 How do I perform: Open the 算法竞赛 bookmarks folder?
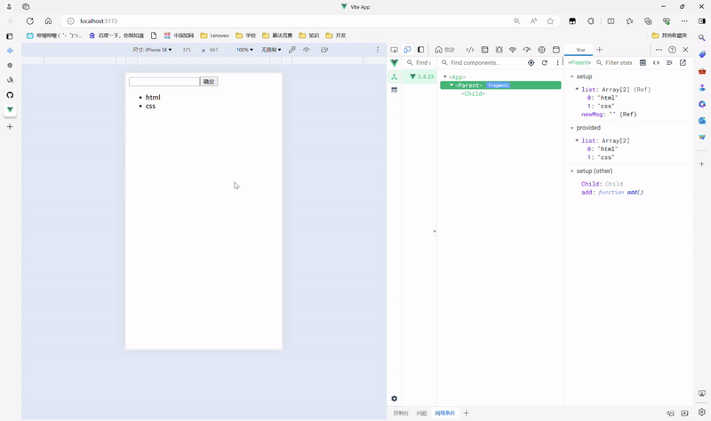277,36
